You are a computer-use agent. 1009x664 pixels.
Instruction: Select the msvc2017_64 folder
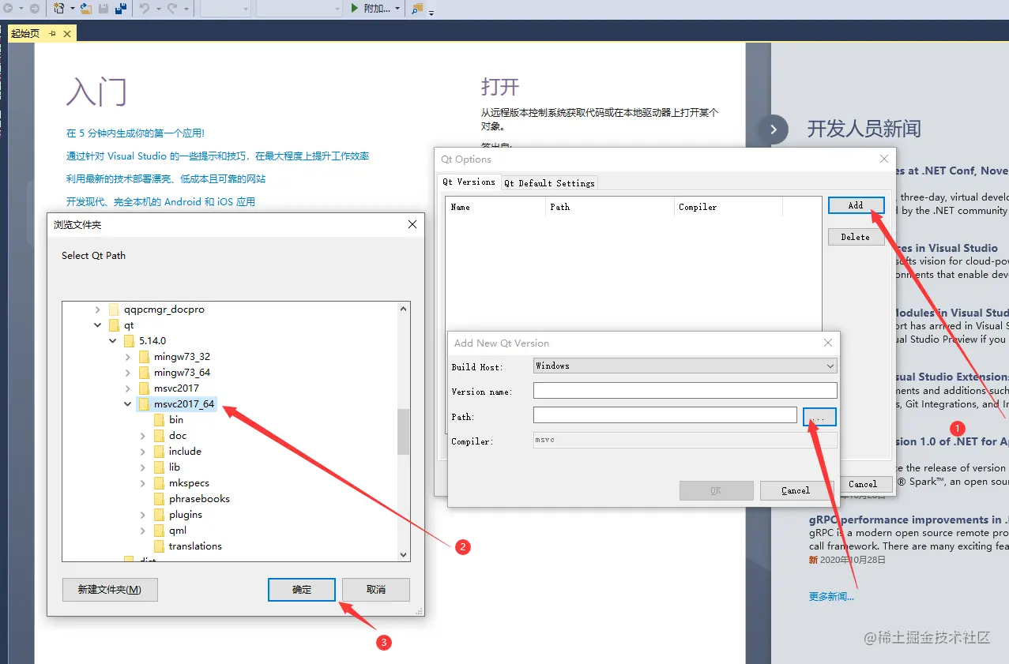183,404
